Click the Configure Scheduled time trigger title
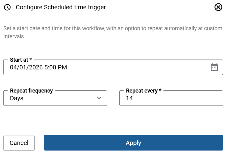Viewport: 227px width, 153px height. tap(61, 7)
